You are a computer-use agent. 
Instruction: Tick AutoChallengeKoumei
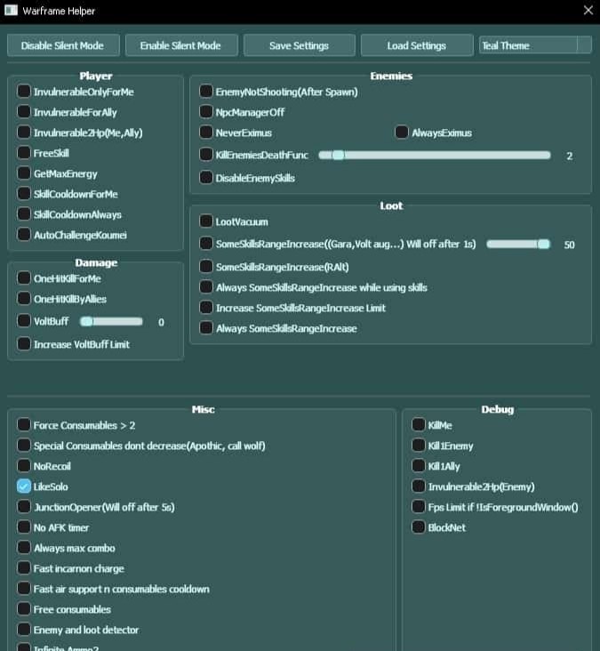click(x=24, y=235)
